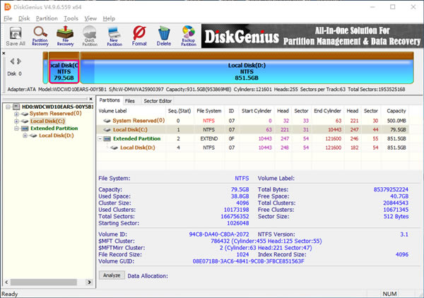Expand System Reserved(0) in the tree

(x=16, y=114)
